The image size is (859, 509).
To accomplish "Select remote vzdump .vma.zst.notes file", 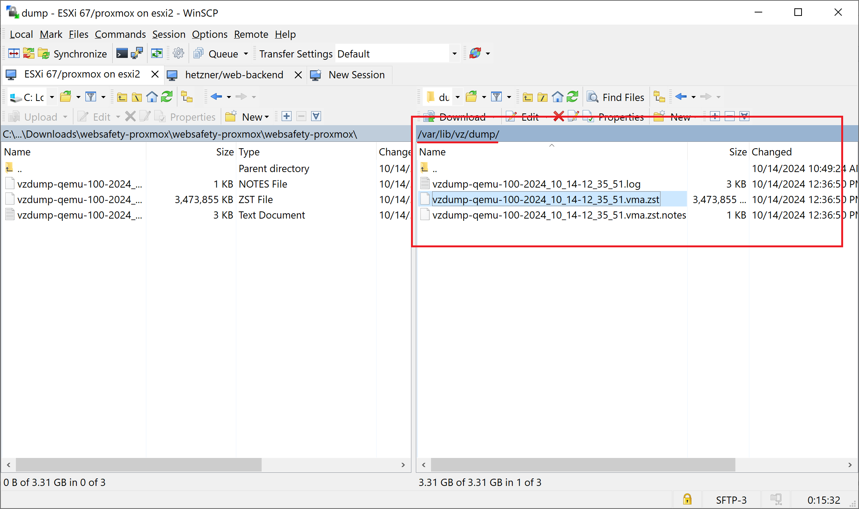I will click(559, 215).
